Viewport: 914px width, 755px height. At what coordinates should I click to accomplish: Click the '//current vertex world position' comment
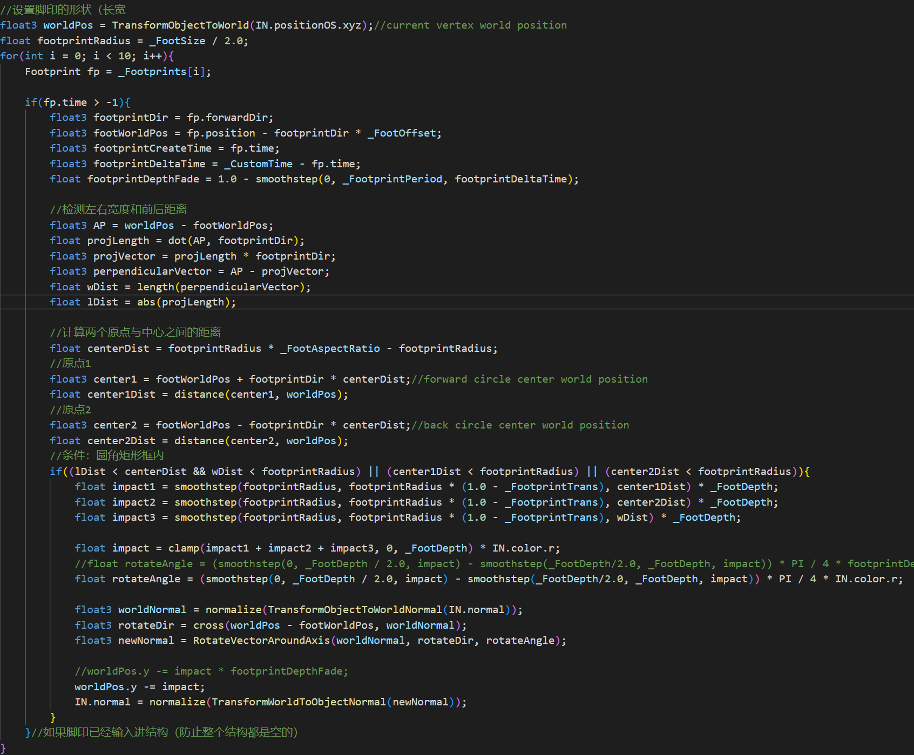[470, 25]
